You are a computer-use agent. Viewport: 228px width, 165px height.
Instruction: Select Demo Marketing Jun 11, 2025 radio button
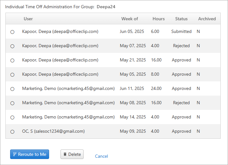click(12, 89)
